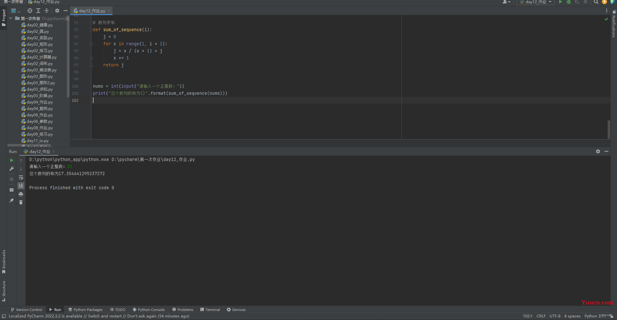Image resolution: width=617 pixels, height=320 pixels.
Task: Click the stop square in Run panel
Action: click(x=12, y=179)
